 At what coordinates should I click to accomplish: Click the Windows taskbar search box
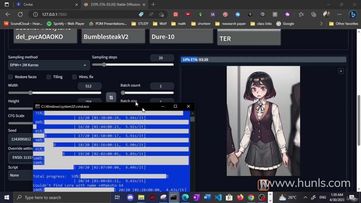tap(62, 198)
